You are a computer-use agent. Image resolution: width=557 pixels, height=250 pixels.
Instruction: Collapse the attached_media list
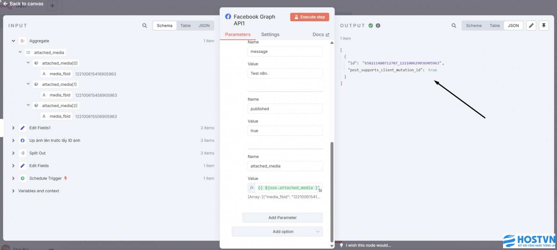click(x=20, y=52)
